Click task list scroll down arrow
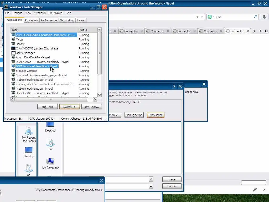Viewport: 269px width, 202px height. 100,95
